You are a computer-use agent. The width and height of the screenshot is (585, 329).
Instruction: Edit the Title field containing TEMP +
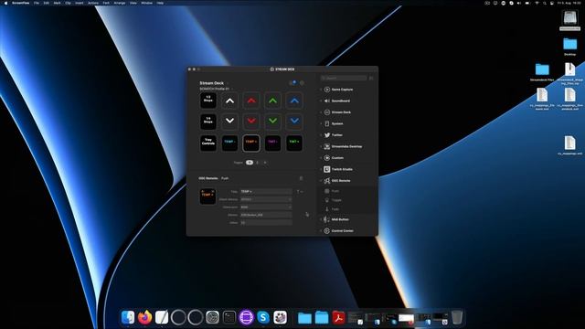(x=266, y=191)
